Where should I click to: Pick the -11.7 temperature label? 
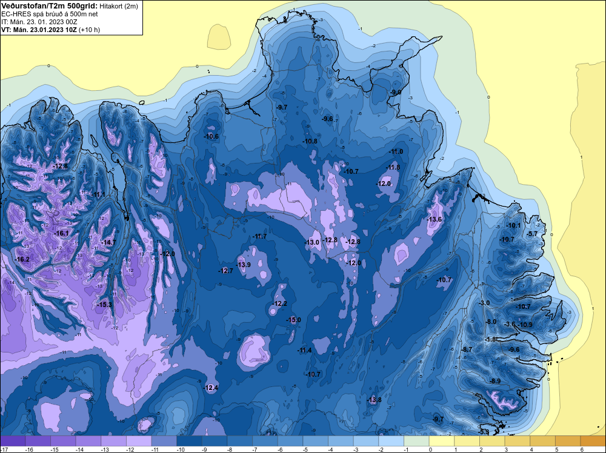pyautogui.click(x=259, y=236)
